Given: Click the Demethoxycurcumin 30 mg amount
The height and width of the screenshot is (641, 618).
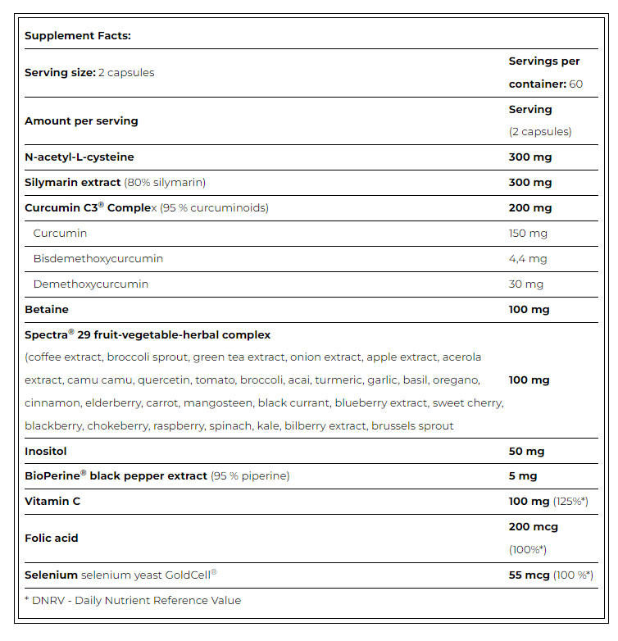Looking at the screenshot, I should coord(526,284).
